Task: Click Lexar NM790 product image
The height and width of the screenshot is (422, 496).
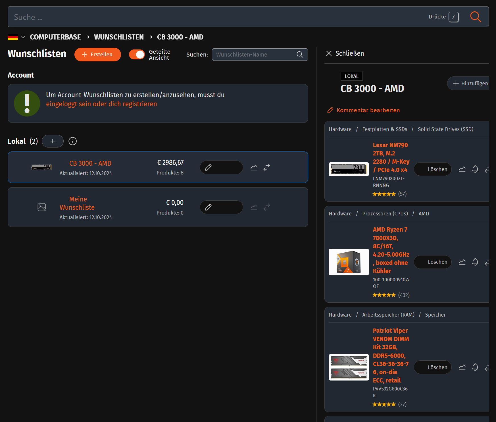Action: 349,169
